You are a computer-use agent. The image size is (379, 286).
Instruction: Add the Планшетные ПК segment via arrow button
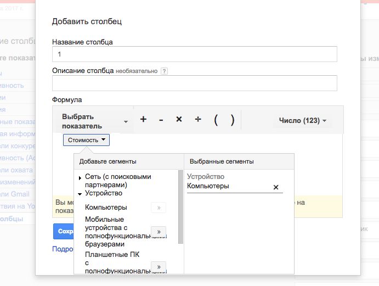coord(159,267)
